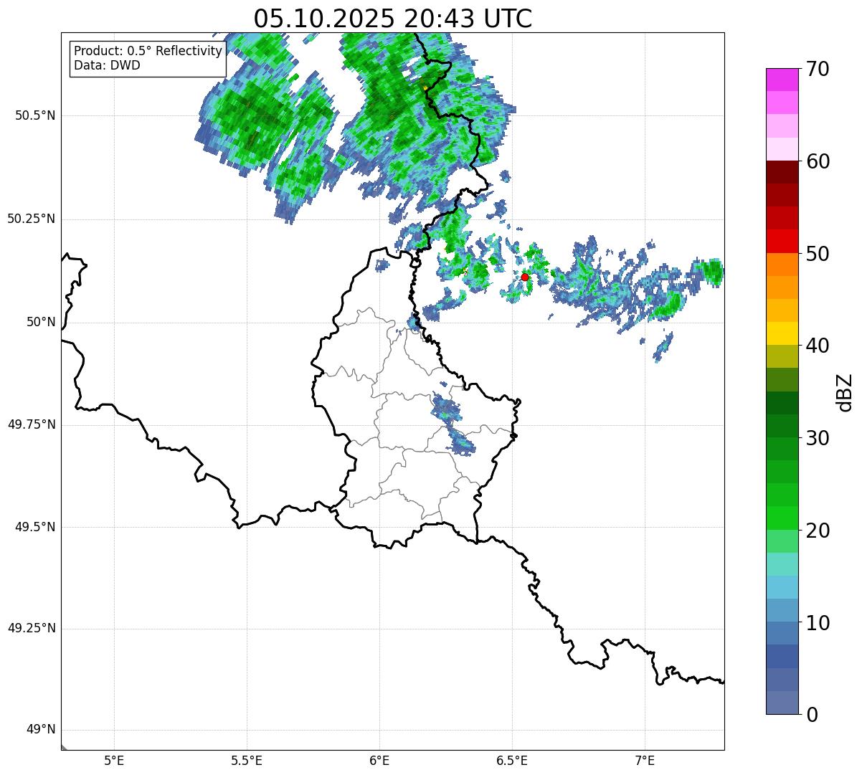Click the title "05.10.2025 20:43 UTC"
Screen dimensions: 862x775
pos(392,19)
